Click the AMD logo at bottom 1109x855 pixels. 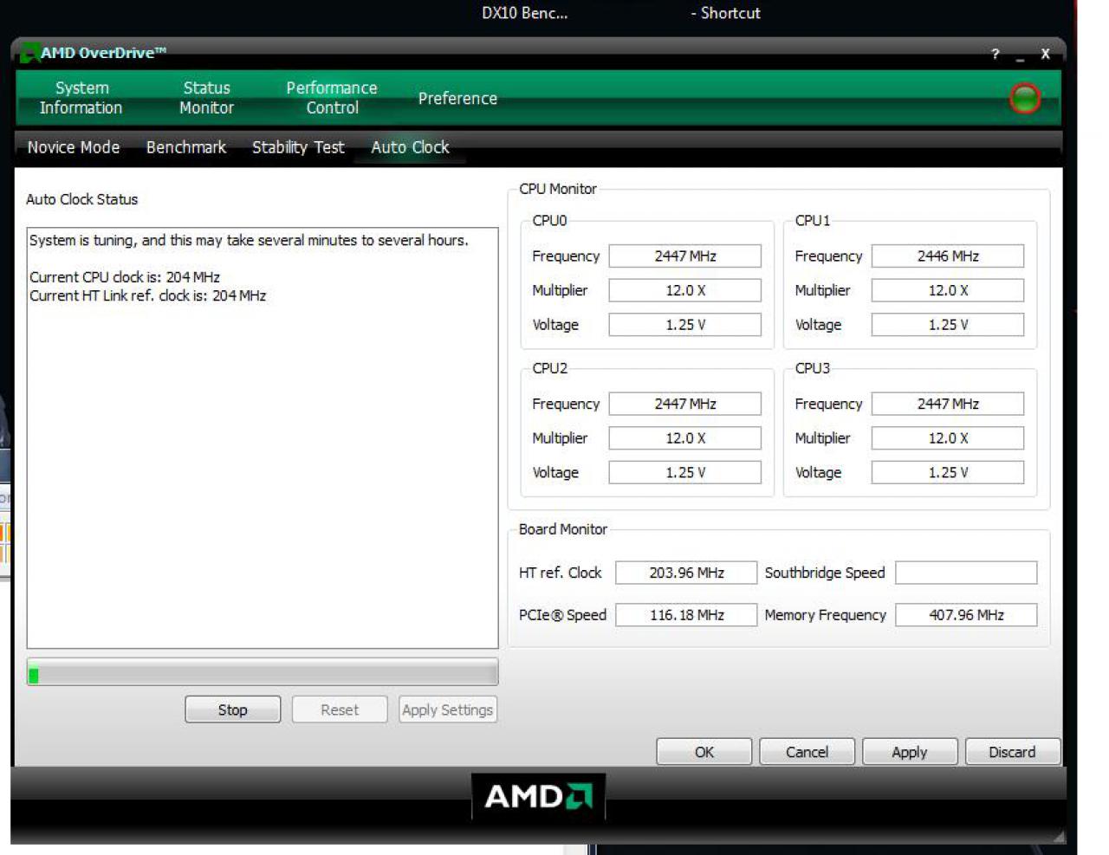tap(538, 795)
